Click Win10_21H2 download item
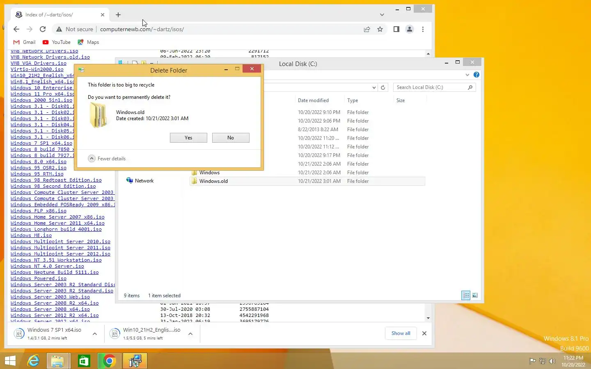Image resolution: width=591 pixels, height=369 pixels. click(x=147, y=334)
